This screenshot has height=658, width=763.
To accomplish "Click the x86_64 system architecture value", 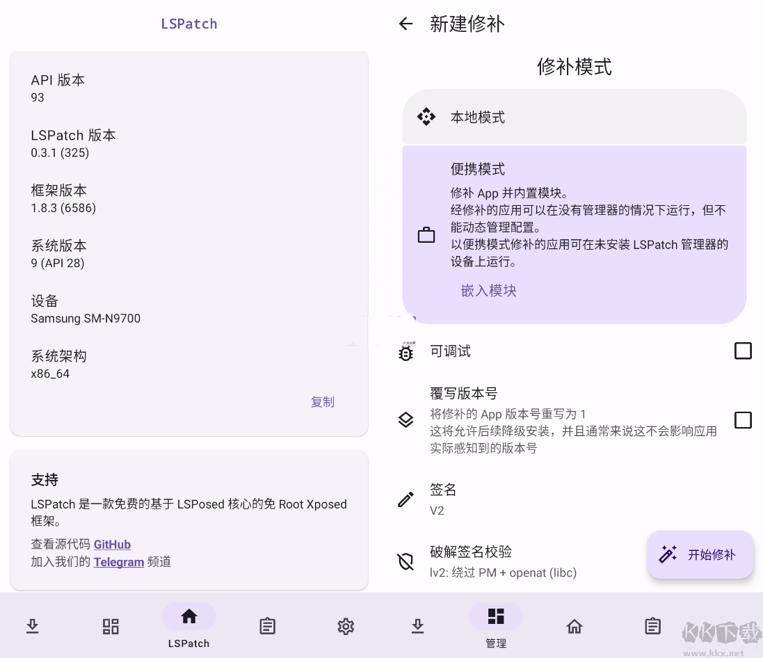I will coord(50,374).
